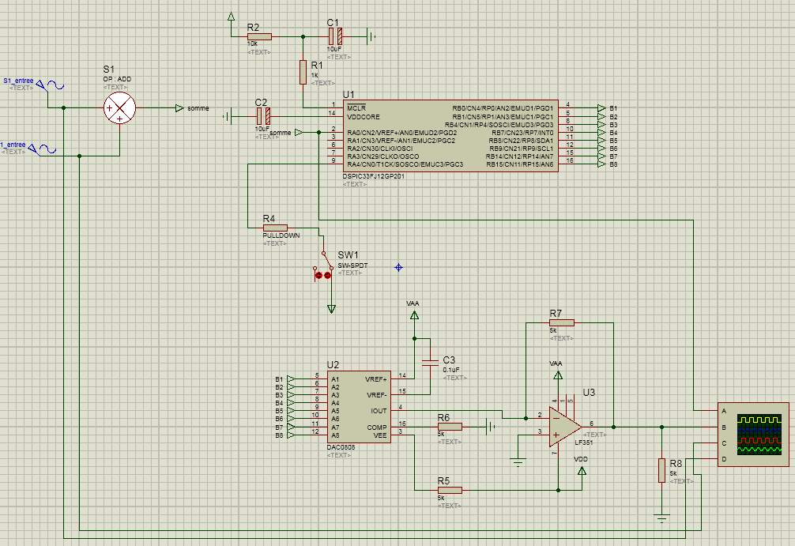
Task: Click the VDDCORE pin name in U1
Action: [363, 117]
